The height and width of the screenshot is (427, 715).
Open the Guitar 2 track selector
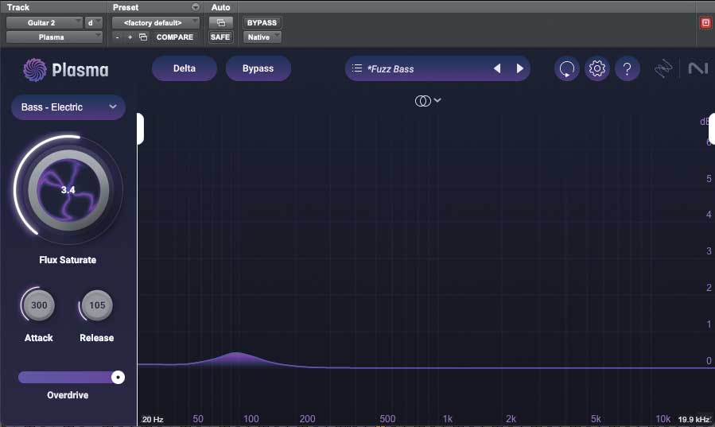coord(45,23)
